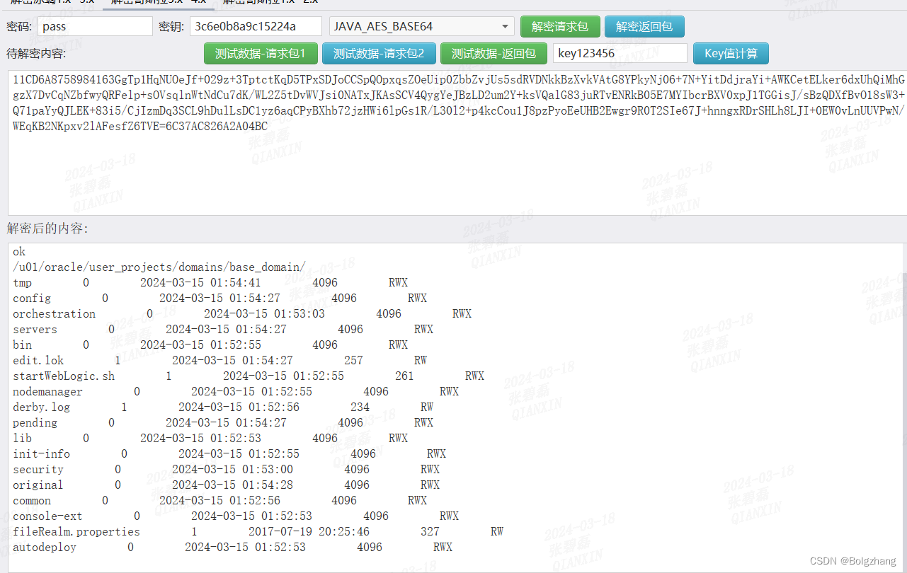
Task: Click the 'servers' directory row
Action: tap(223, 330)
